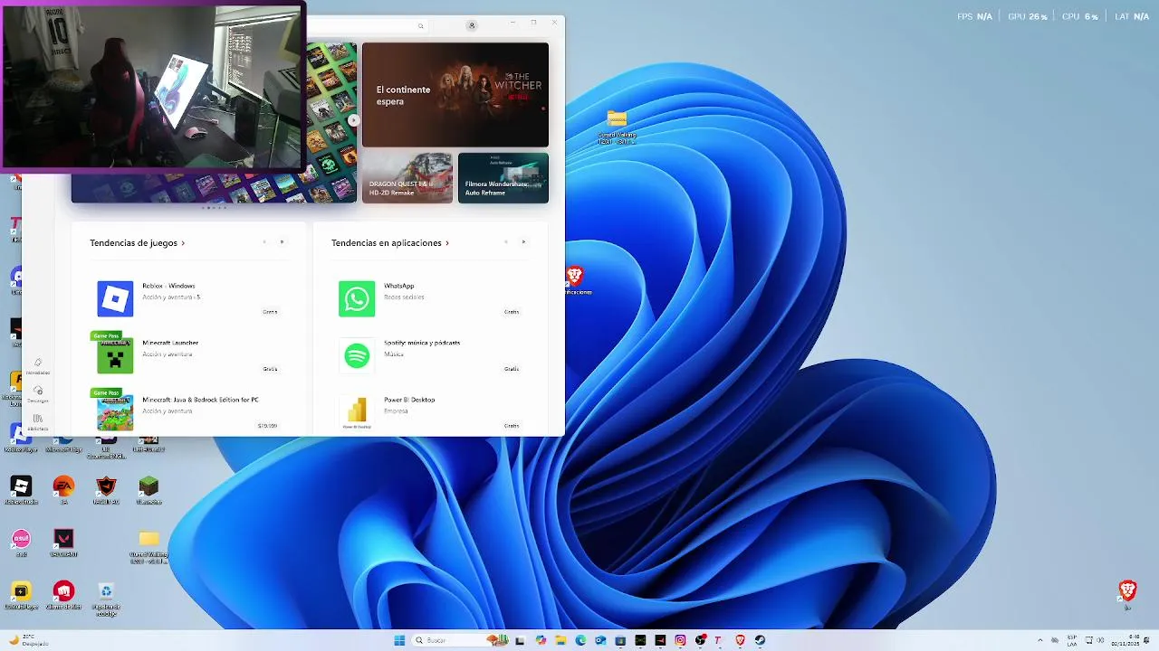Image resolution: width=1159 pixels, height=651 pixels.
Task: Click the Spotify app icon
Action: [x=357, y=356]
